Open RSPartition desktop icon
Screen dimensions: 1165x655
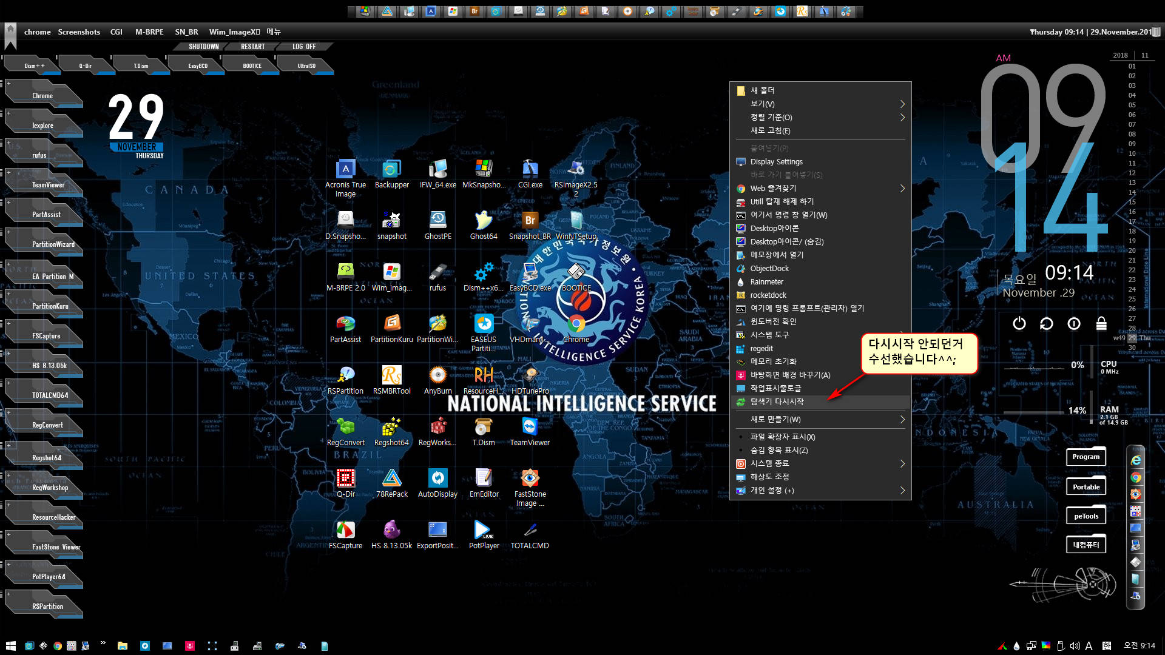[x=345, y=380]
